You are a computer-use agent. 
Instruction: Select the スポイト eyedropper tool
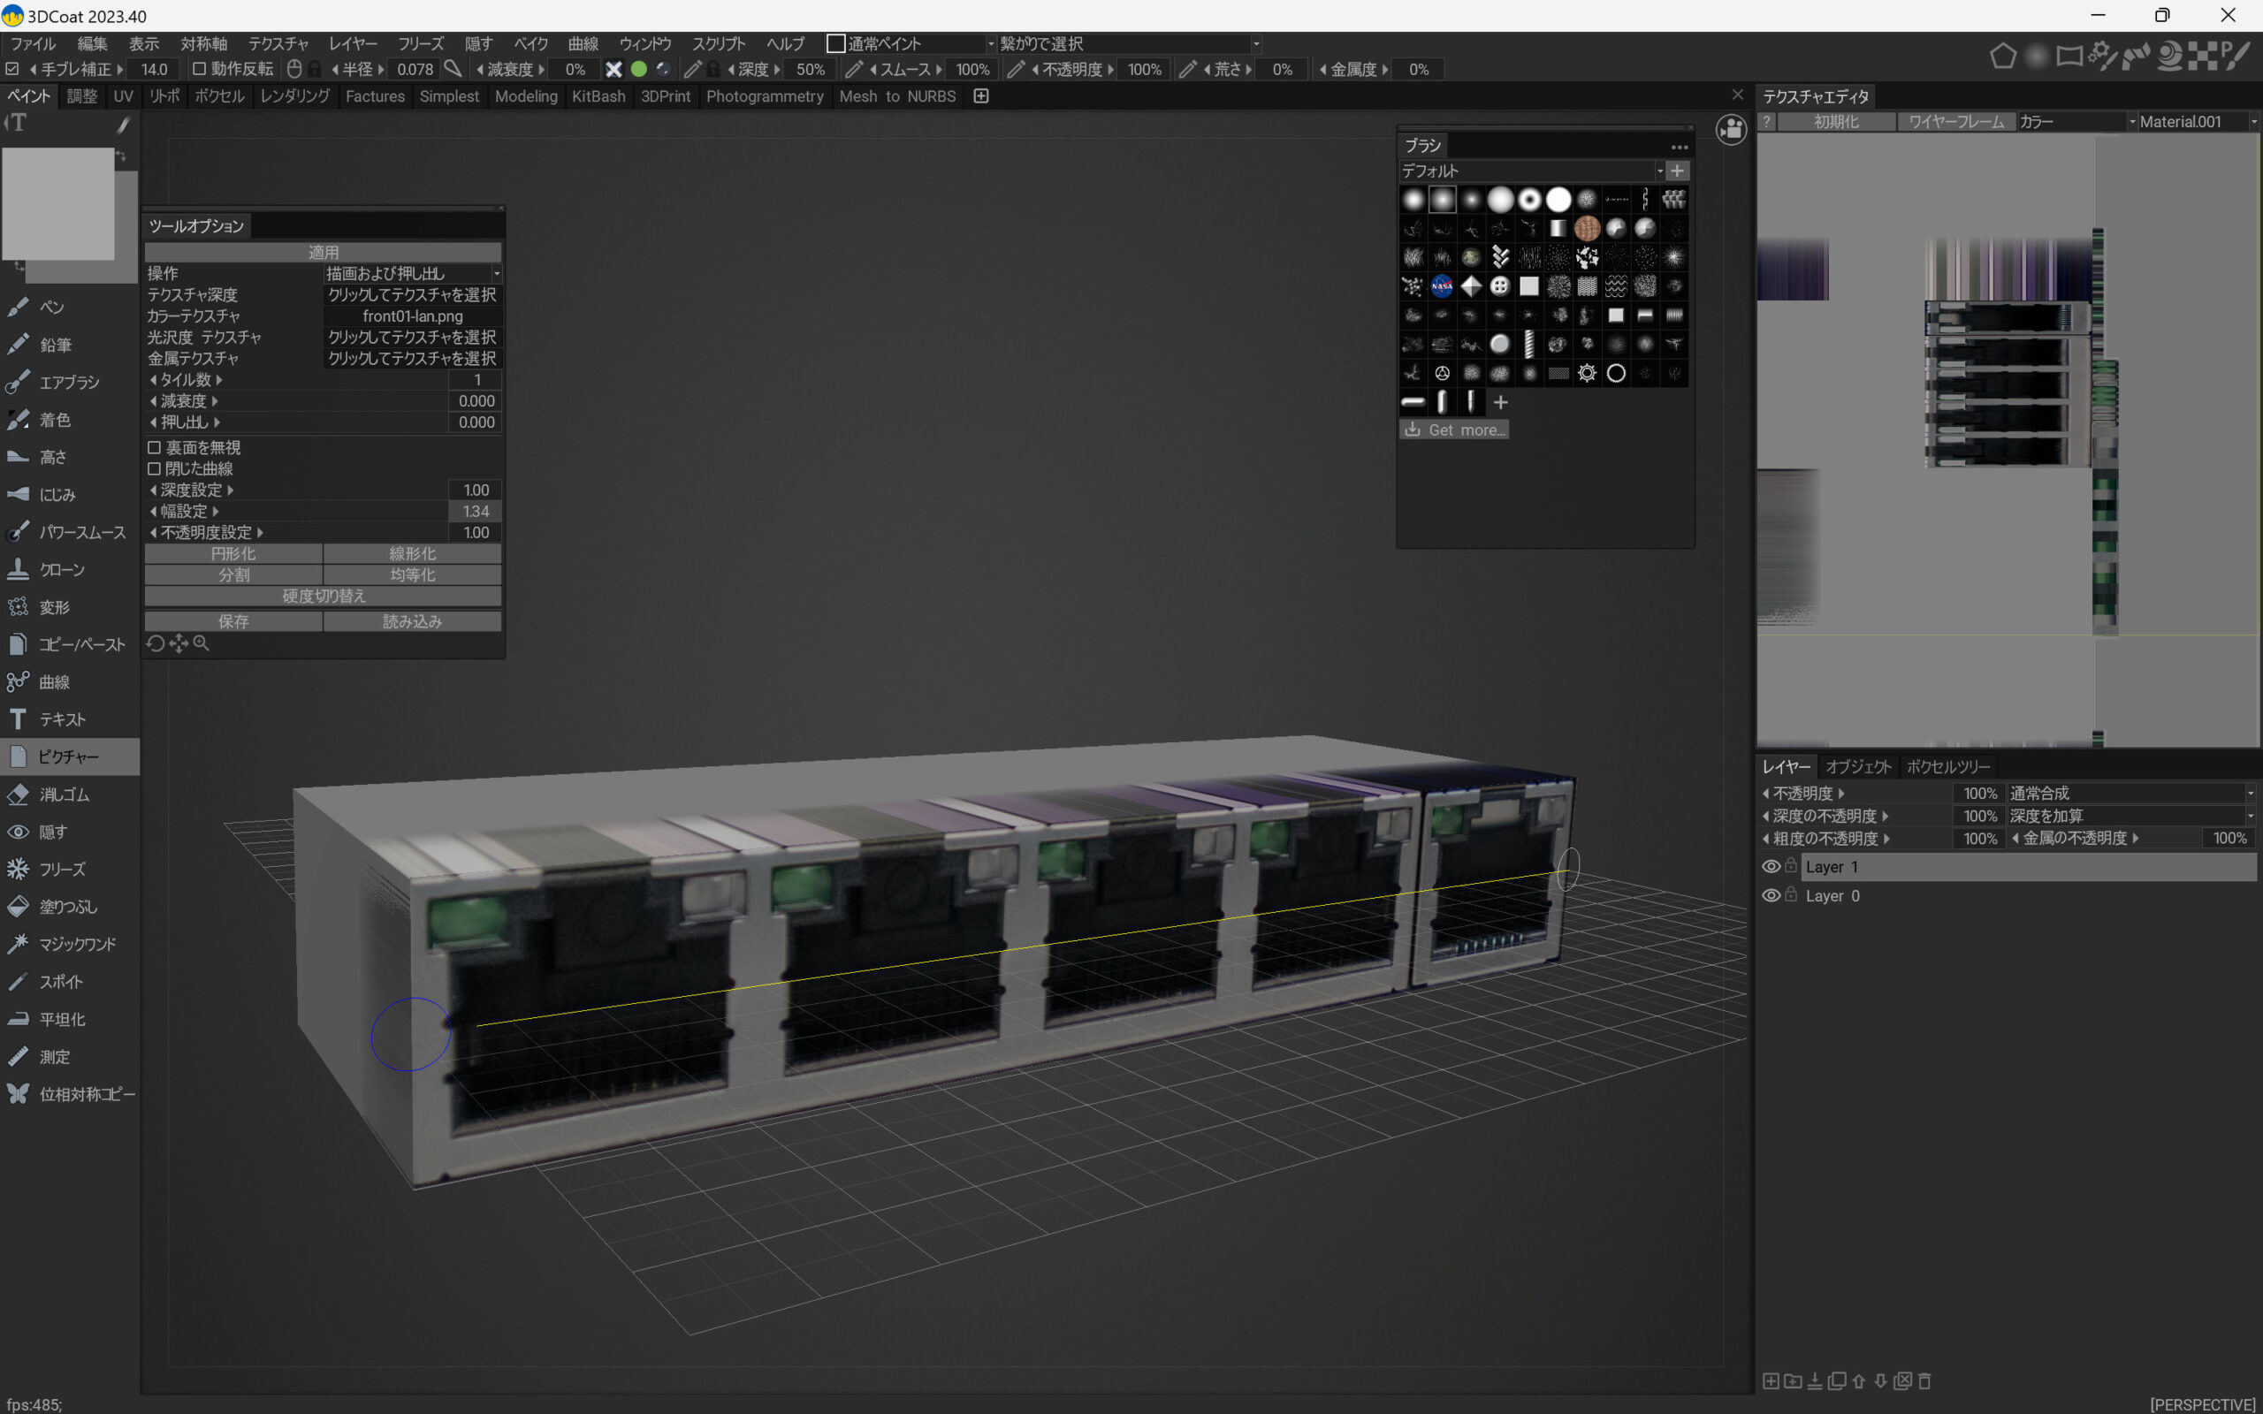pyautogui.click(x=60, y=981)
